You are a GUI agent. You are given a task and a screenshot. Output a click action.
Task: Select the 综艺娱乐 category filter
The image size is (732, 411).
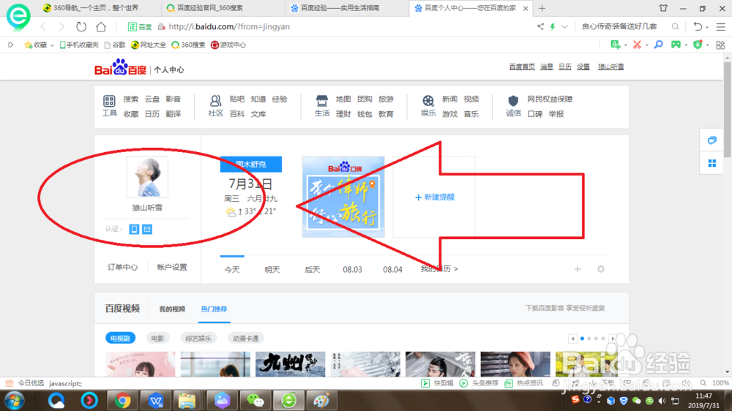pyautogui.click(x=198, y=338)
